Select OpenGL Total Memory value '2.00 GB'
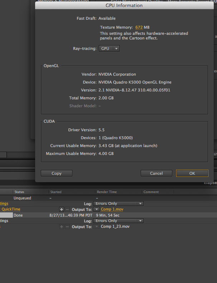 coord(106,98)
